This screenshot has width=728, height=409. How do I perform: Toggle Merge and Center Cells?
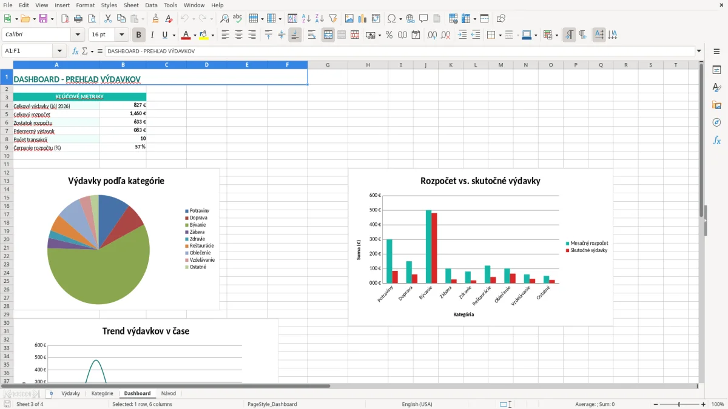(x=328, y=35)
